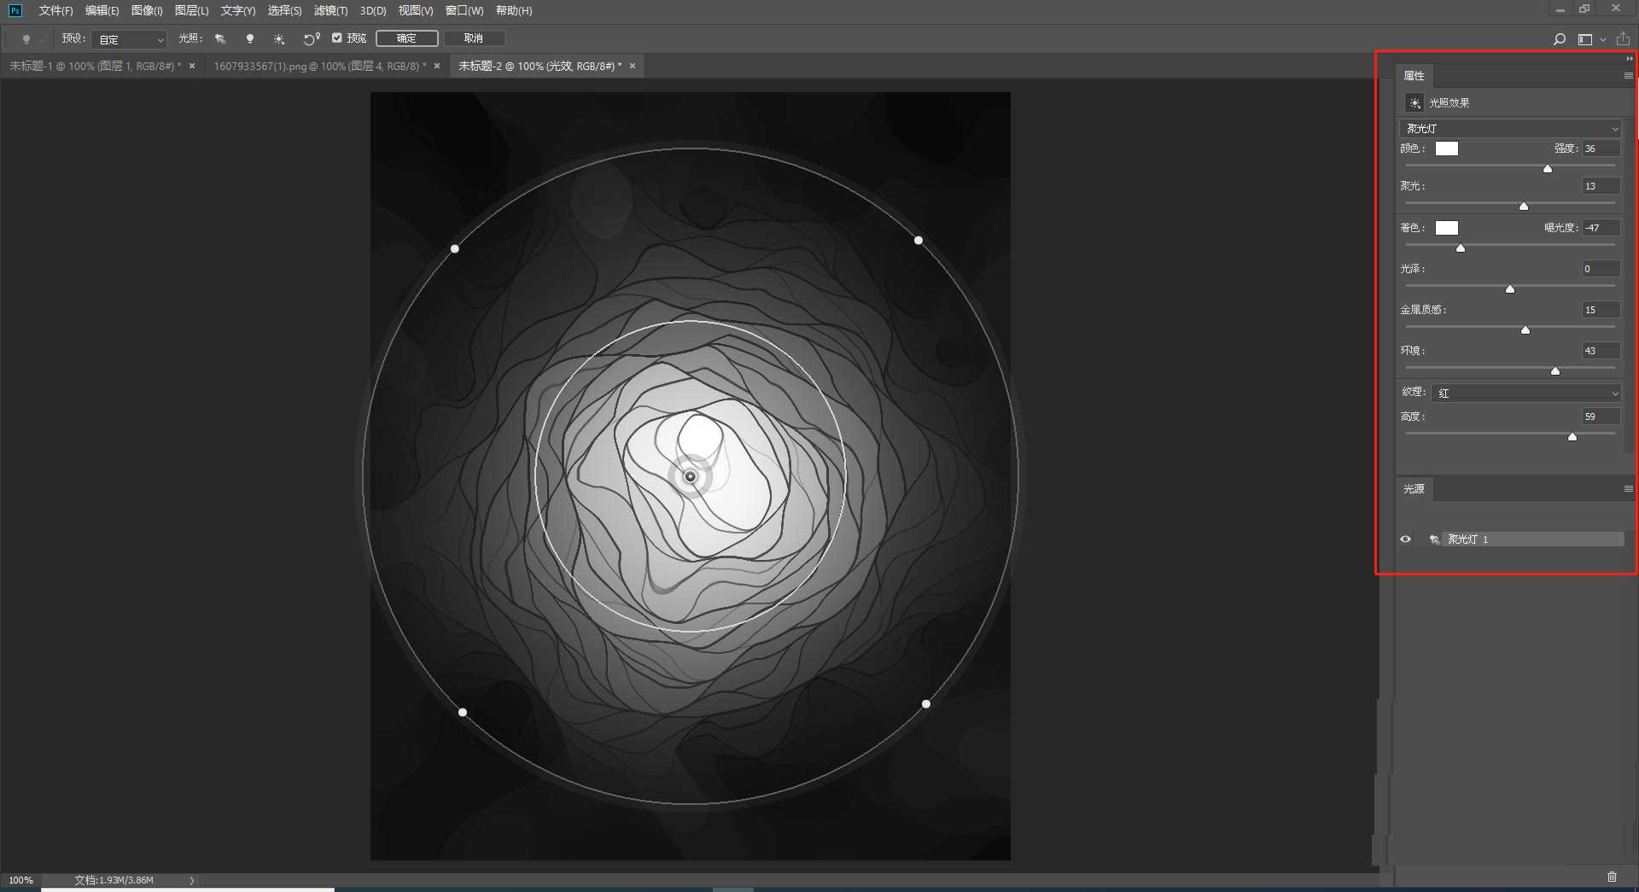Expand the 预设 preset dropdown
Image resolution: width=1639 pixels, height=892 pixels.
129,39
